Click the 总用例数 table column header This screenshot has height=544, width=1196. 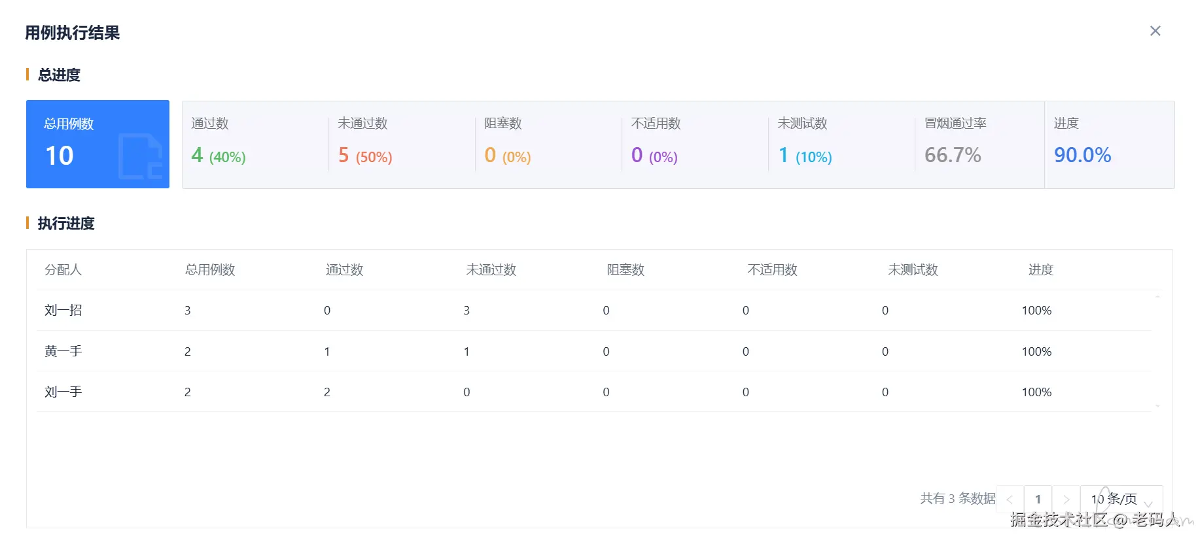coord(210,270)
